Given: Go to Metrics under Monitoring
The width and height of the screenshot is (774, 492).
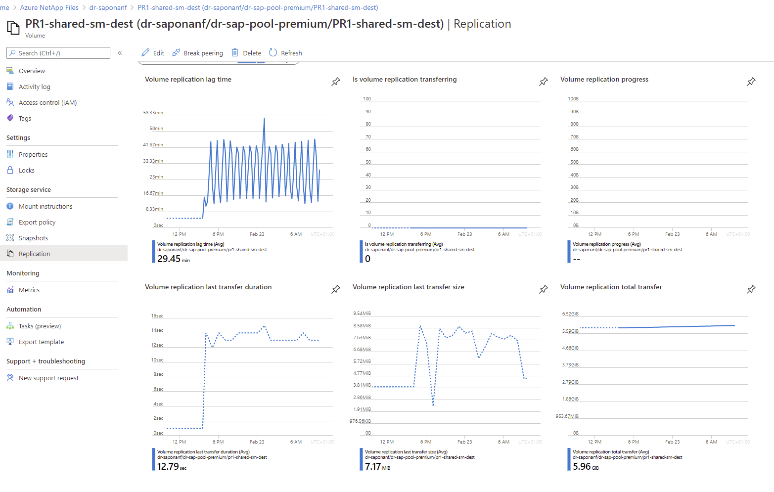Looking at the screenshot, I should click(29, 290).
